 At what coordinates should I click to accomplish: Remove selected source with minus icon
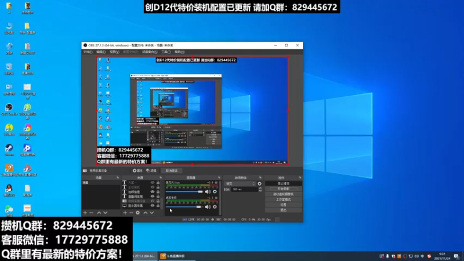pyautogui.click(x=131, y=213)
